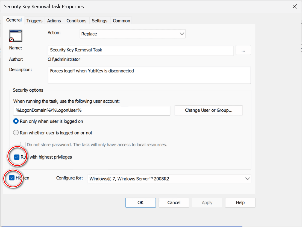Switch to the Triggers tab
302x227 pixels.
tap(34, 20)
